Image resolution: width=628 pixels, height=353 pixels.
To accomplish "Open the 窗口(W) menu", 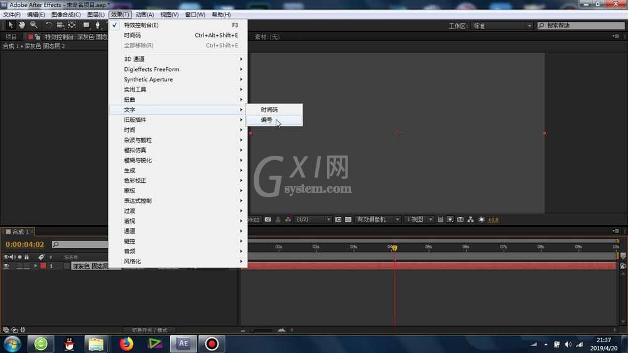I will pos(195,14).
